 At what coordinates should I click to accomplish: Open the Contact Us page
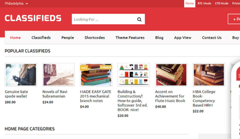[212, 38]
